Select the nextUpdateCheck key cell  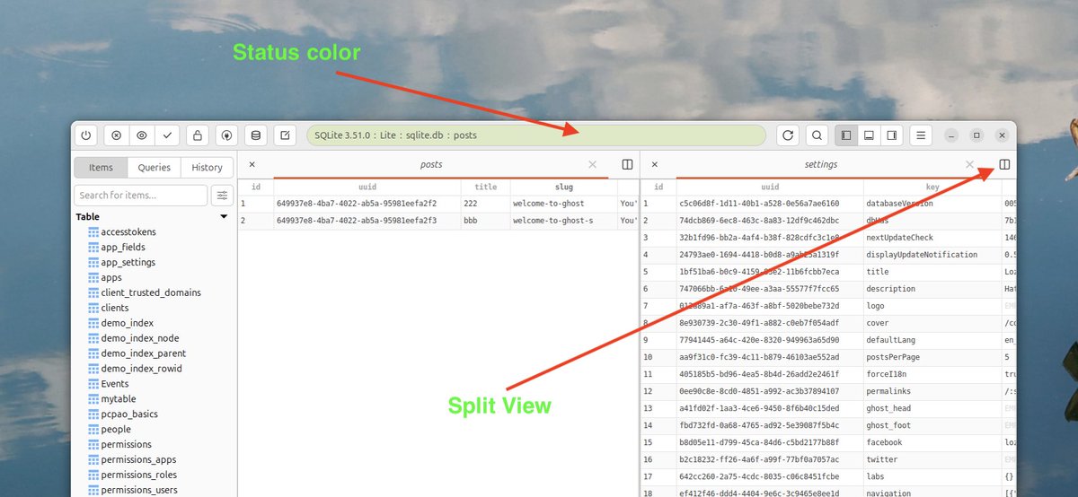coord(932,238)
